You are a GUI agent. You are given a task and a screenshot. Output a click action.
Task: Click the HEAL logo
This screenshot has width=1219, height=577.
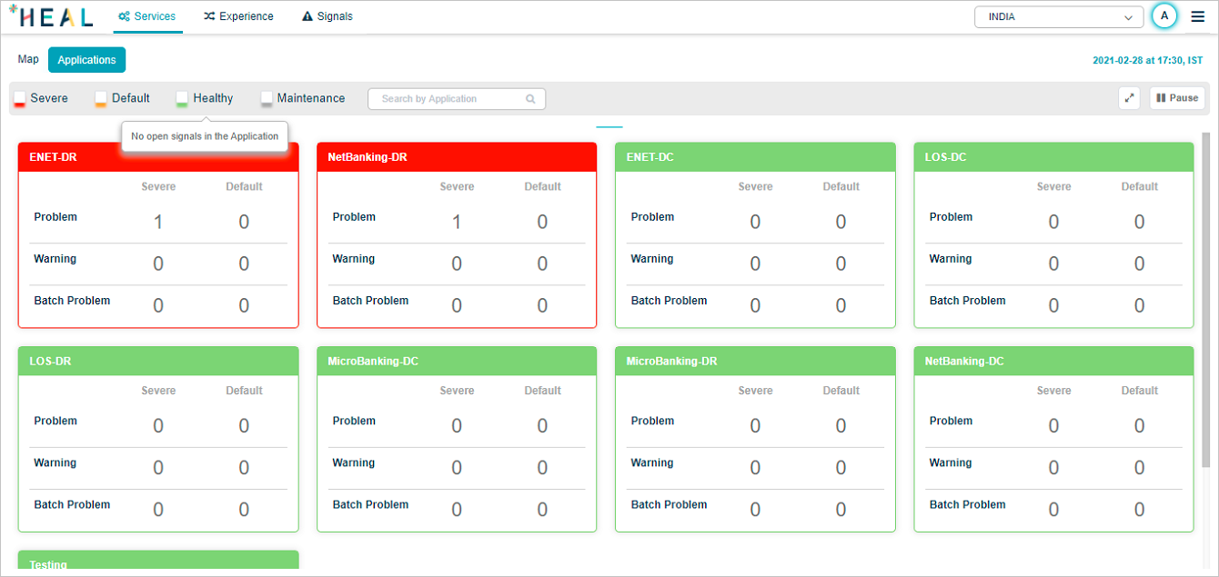point(51,16)
